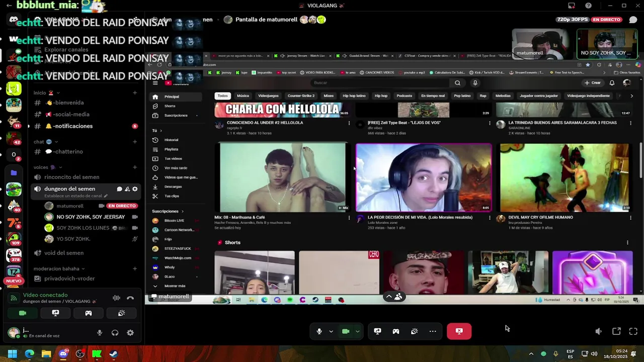
Task: Open the Windows Start menu
Action: [x=13, y=354]
